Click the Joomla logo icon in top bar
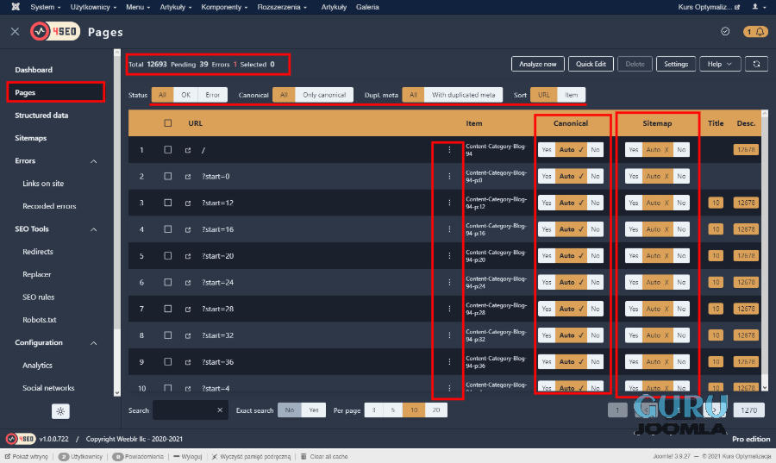776x463 pixels. coord(16,7)
